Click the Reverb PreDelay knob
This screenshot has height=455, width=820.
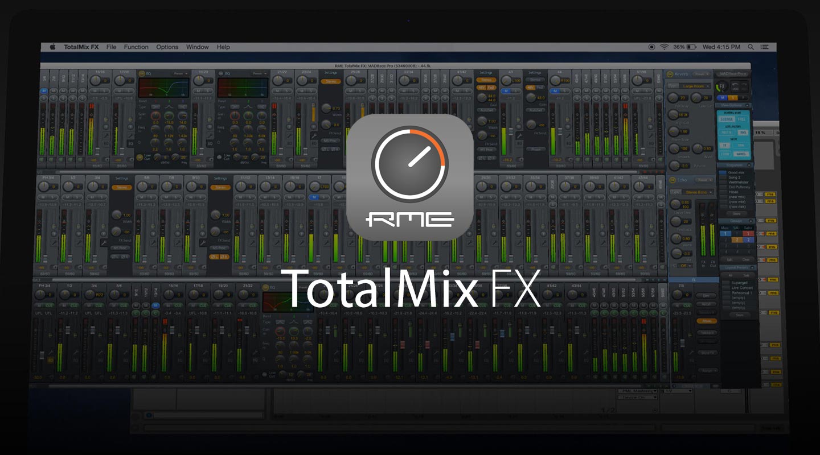click(673, 98)
